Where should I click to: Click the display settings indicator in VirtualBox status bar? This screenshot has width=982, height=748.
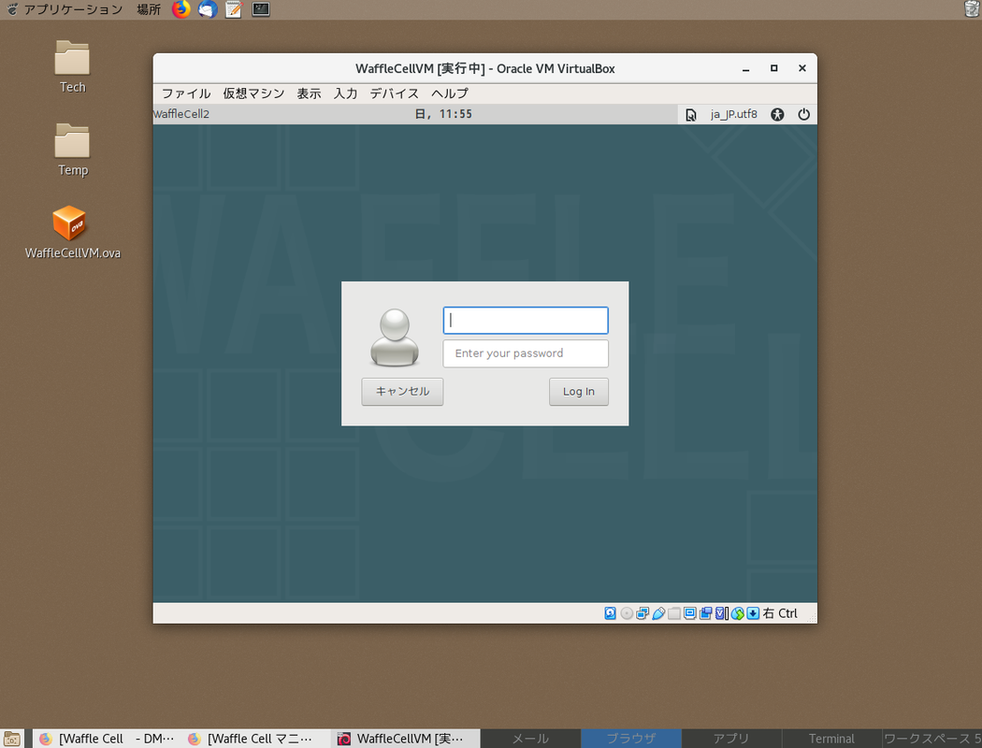tap(689, 613)
